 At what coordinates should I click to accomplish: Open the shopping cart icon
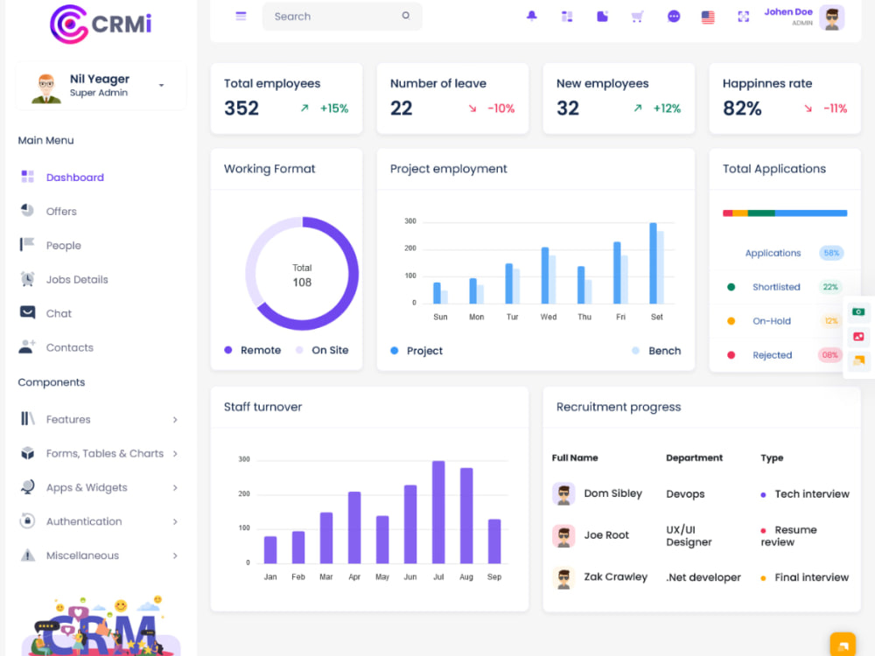[x=637, y=16]
